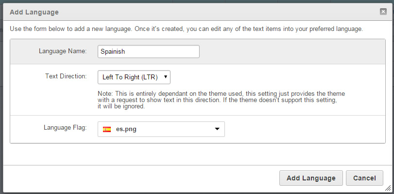
Task: Close the Add Language dialog with X
Action: pos(383,11)
